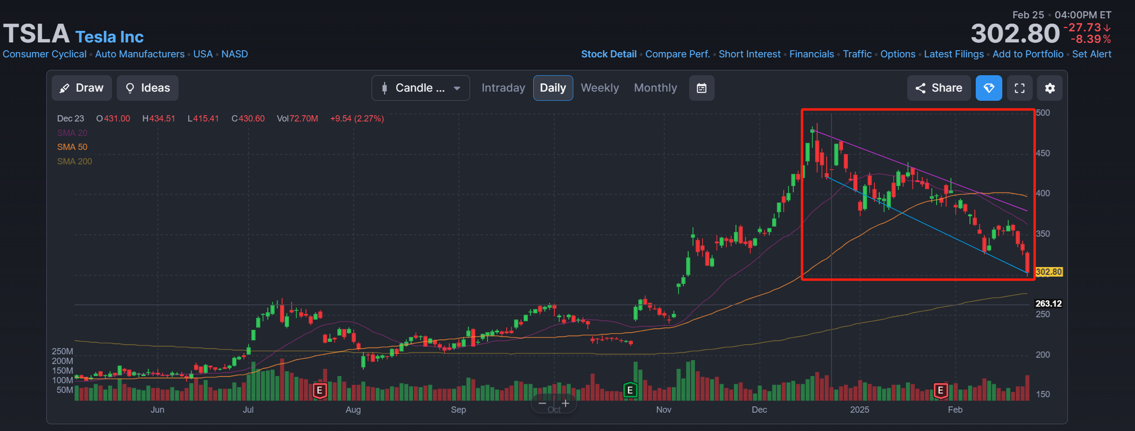This screenshot has height=431, width=1135.
Task: Open chart settings gear
Action: point(1050,88)
